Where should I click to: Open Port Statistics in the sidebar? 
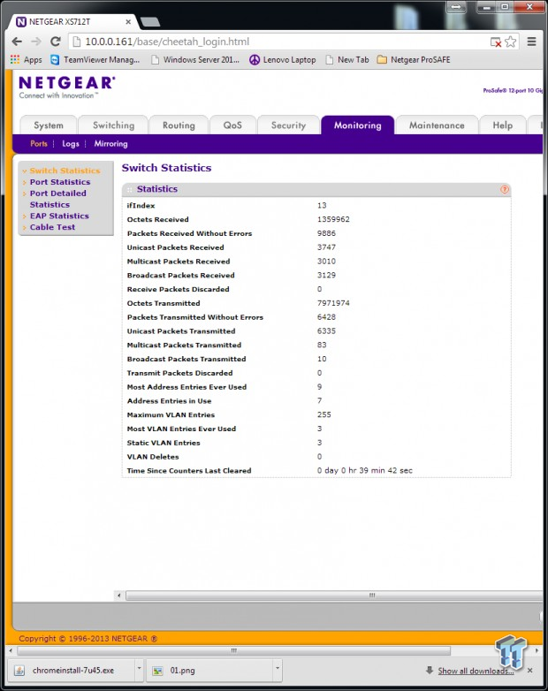(x=60, y=182)
